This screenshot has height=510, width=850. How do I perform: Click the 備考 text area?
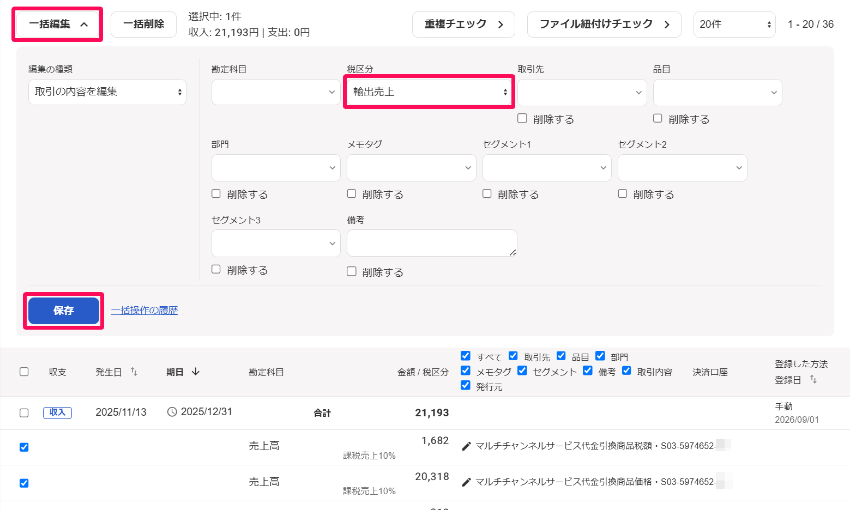(x=432, y=243)
